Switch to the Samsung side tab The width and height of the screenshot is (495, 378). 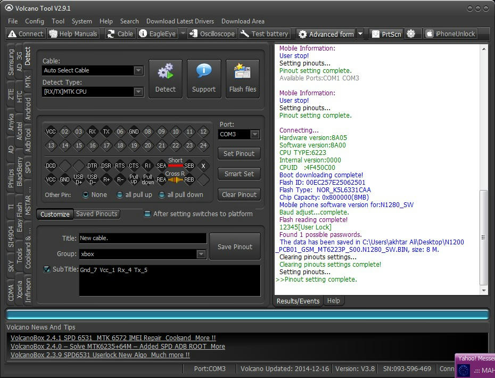pyautogui.click(x=11, y=62)
